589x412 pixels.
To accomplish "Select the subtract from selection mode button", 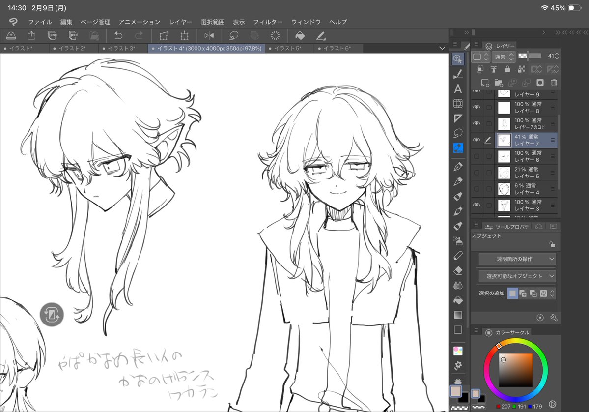I will (x=533, y=294).
